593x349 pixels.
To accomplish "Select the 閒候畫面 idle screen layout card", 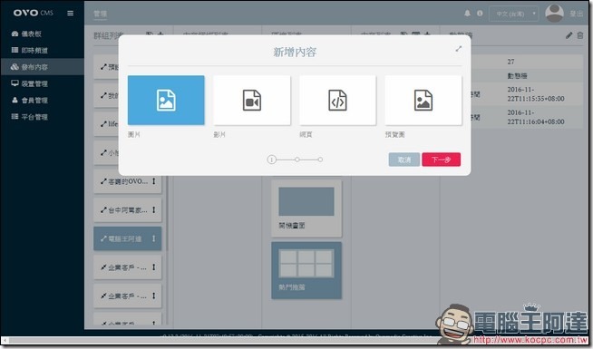I will (306, 208).
